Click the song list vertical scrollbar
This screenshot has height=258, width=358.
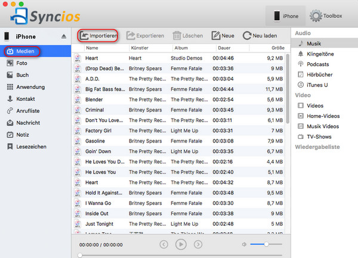288,89
